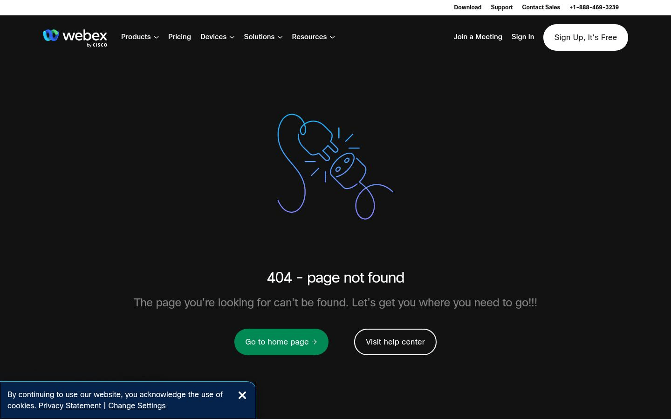This screenshot has height=419, width=671.
Task: Click the 404 - page not found heading
Action: pos(335,278)
